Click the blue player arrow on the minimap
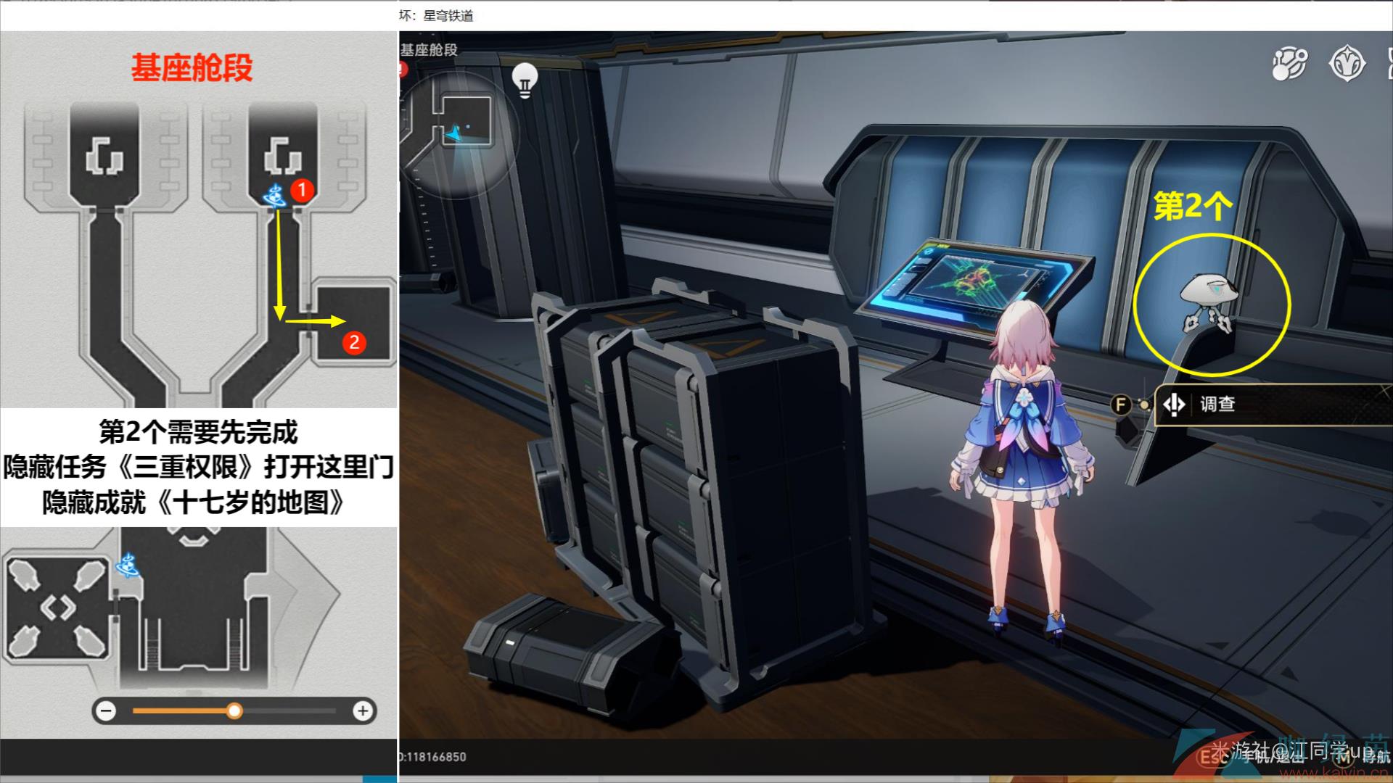 pyautogui.click(x=453, y=134)
